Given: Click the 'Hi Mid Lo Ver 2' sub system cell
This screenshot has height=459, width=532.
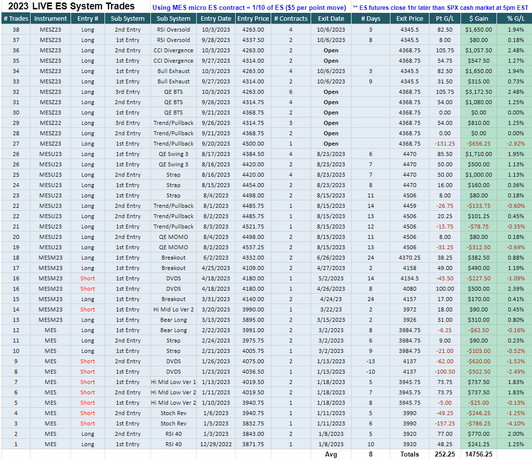Looking at the screenshot, I should pos(174,309).
